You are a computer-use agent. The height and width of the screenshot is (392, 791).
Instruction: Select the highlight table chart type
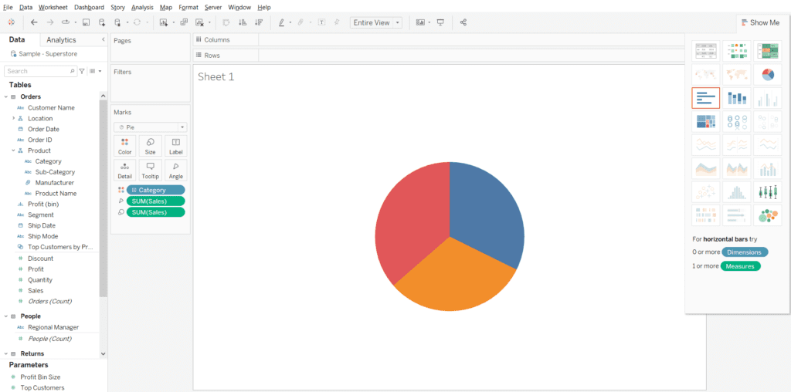[767, 51]
